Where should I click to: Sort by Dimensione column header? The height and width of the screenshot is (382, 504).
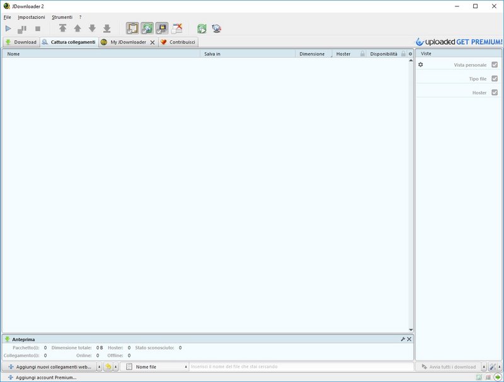[x=313, y=54]
